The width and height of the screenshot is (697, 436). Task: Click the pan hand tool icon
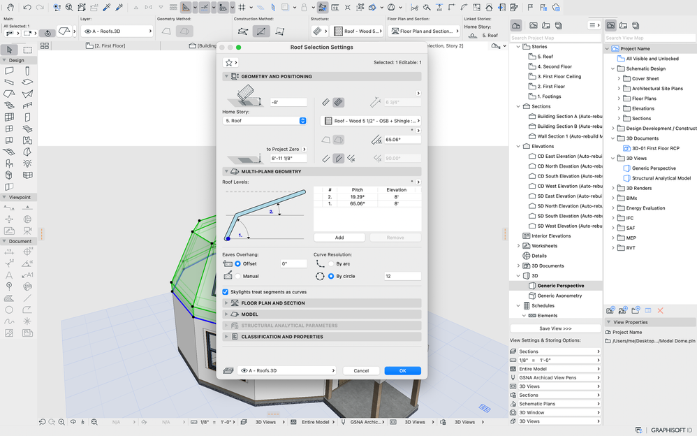click(9, 8)
